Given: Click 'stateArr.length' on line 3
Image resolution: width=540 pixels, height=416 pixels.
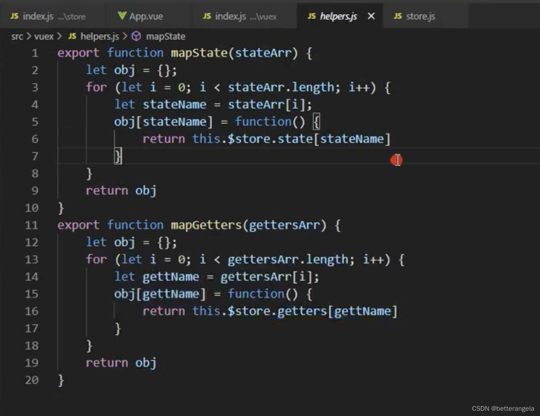Looking at the screenshot, I should (x=281, y=87).
